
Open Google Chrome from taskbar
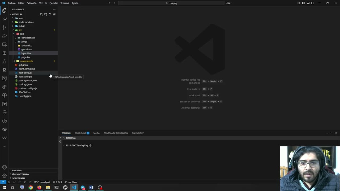pyautogui.click(x=31, y=188)
